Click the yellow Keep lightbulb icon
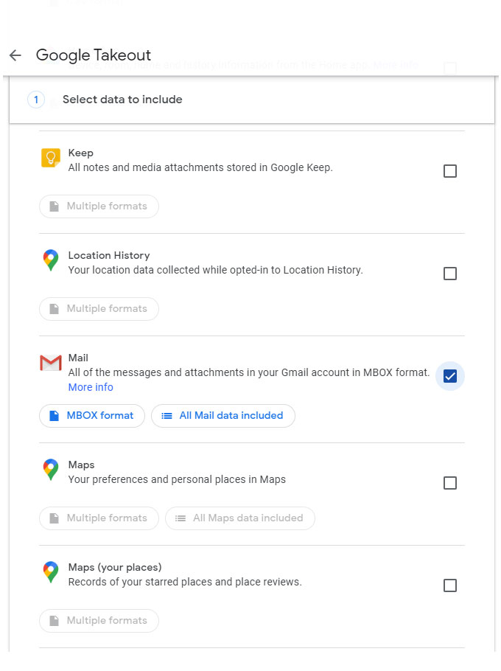Viewport: 501px width, 671px height. click(49, 158)
